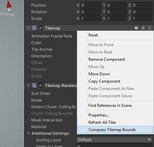Screen dimensions: 154x147
Task: Collapse the Additional Settings section
Action: (x=29, y=133)
